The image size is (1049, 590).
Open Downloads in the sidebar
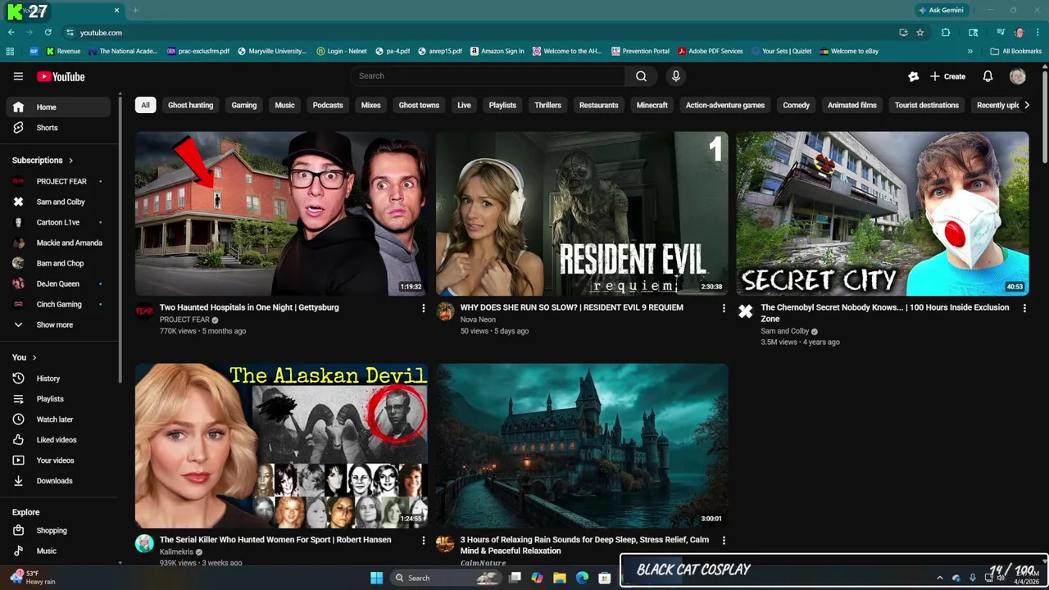[x=58, y=481]
